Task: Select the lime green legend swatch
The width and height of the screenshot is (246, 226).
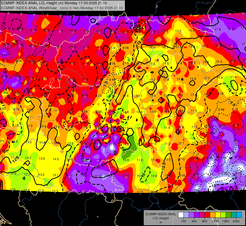Action: pyautogui.click(x=223, y=215)
